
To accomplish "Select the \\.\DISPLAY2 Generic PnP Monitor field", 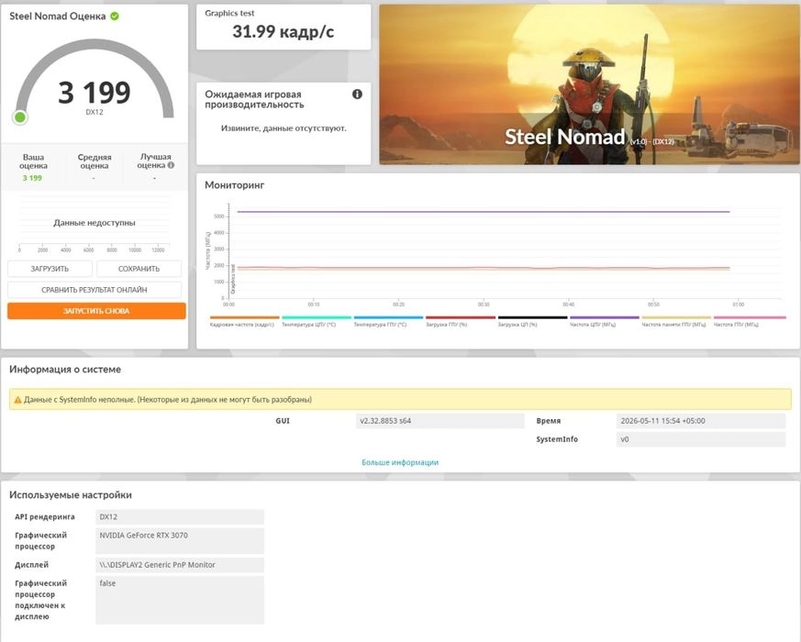I will pos(180,565).
